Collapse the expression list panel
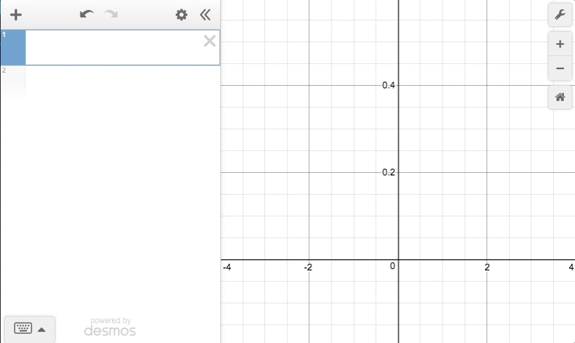Viewport: 575px width, 343px height. pos(205,15)
